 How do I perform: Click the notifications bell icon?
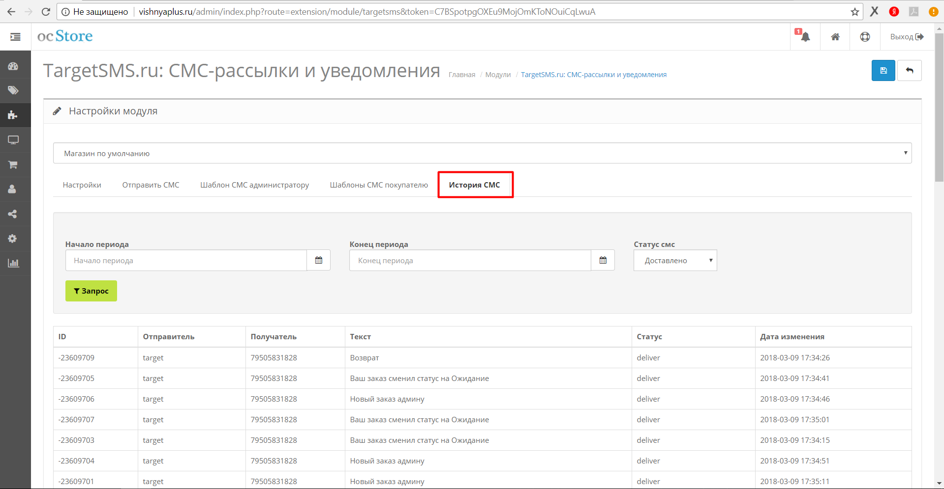click(x=805, y=37)
